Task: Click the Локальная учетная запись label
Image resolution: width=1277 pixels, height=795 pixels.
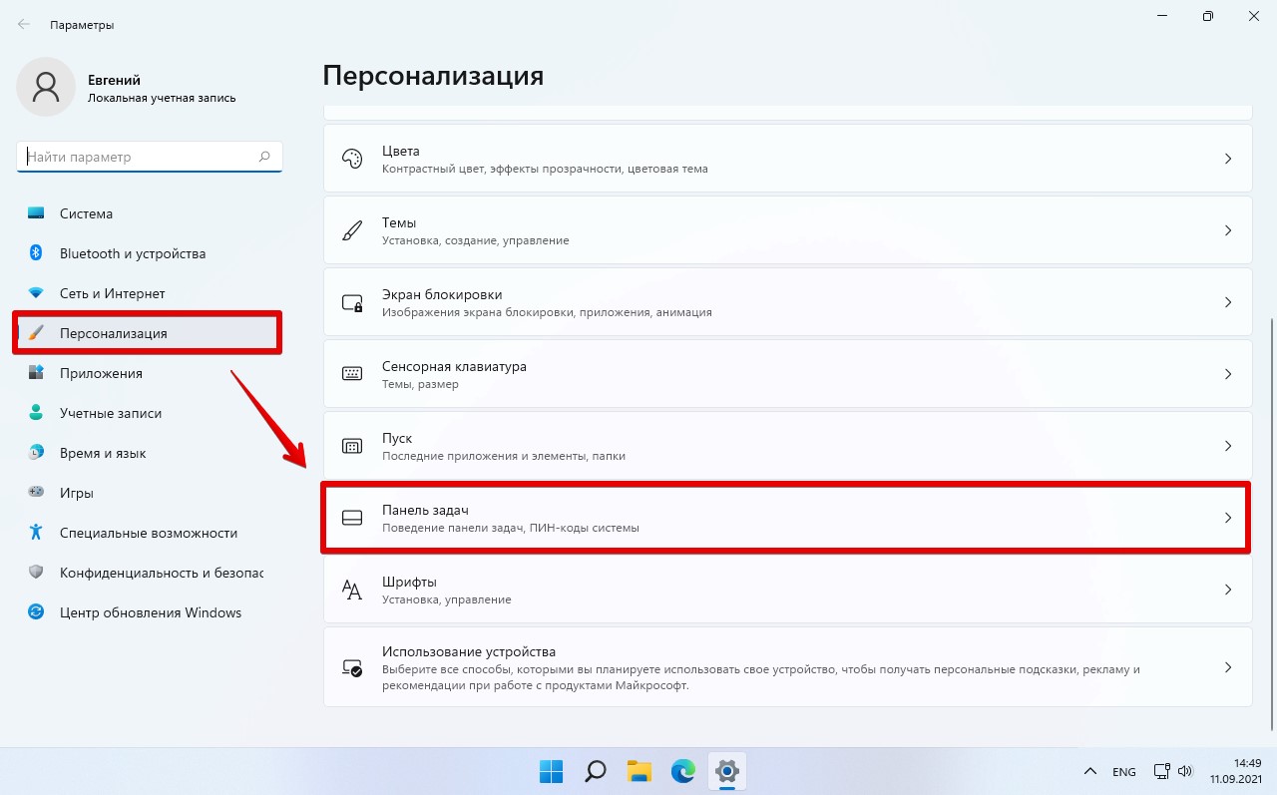Action: [x=162, y=98]
